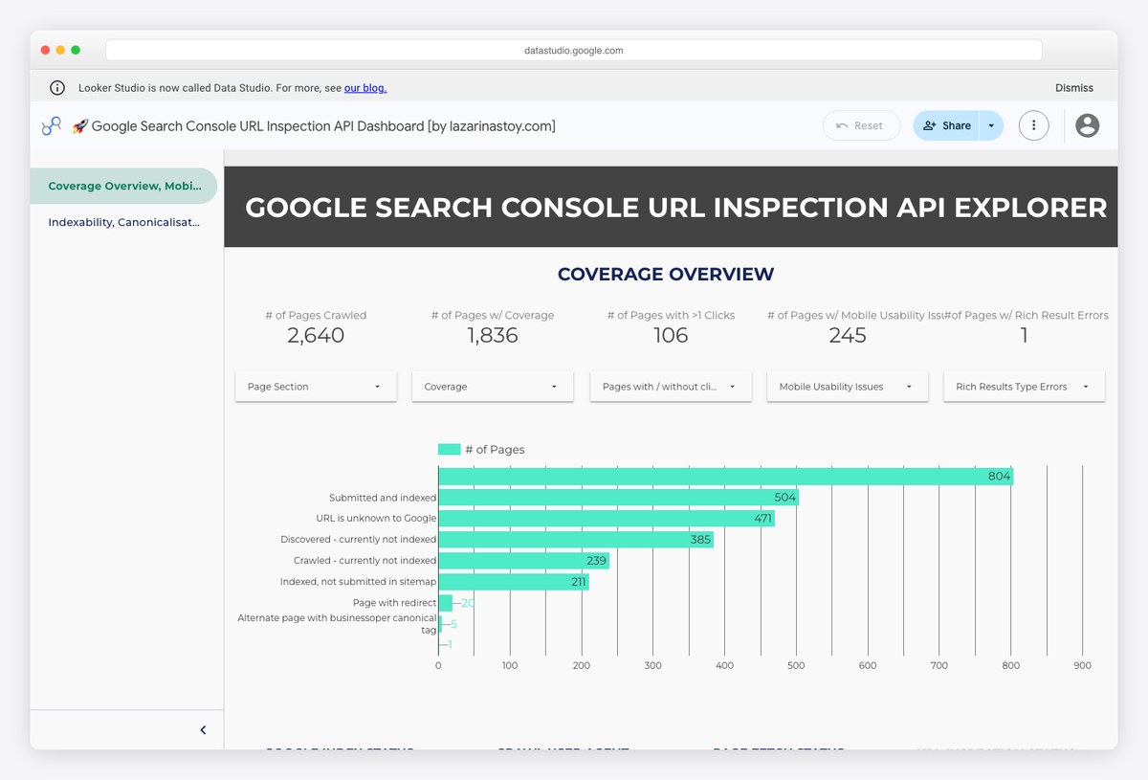Click the Google Search Console URL Inspection banner
The width and height of the screenshot is (1148, 780).
(x=671, y=207)
